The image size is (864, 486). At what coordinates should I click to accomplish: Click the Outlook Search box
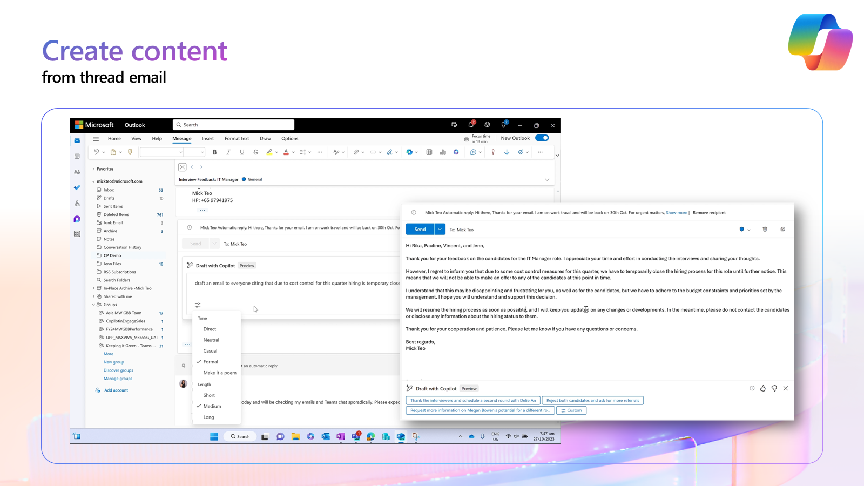(234, 125)
